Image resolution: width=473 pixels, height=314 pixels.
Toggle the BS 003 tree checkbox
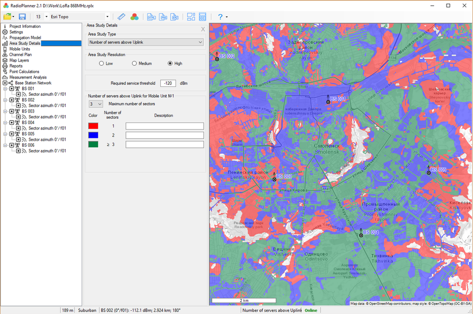click(12, 111)
